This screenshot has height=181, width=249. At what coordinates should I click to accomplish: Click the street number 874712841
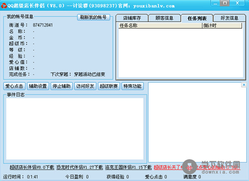(43, 25)
